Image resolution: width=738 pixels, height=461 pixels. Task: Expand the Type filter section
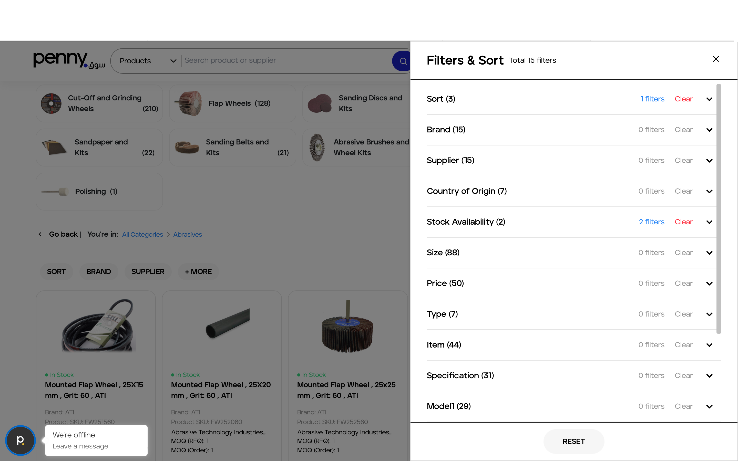(x=709, y=314)
